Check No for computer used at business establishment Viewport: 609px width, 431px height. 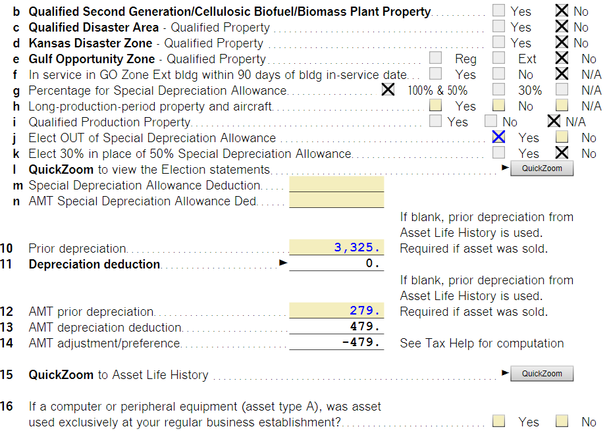pyautogui.click(x=562, y=422)
